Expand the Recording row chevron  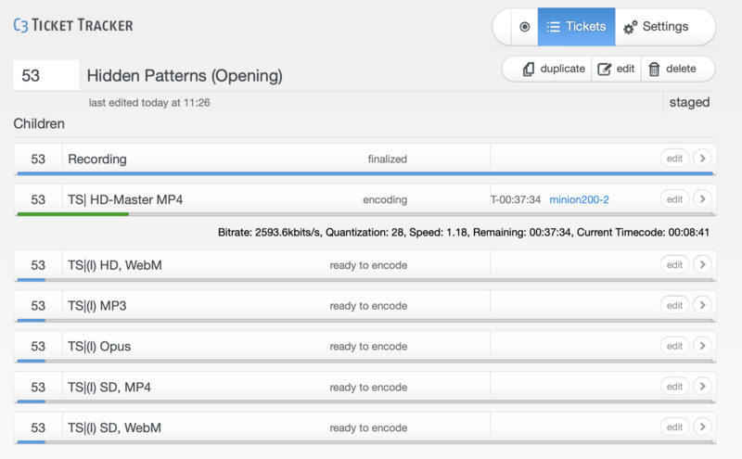pos(703,158)
